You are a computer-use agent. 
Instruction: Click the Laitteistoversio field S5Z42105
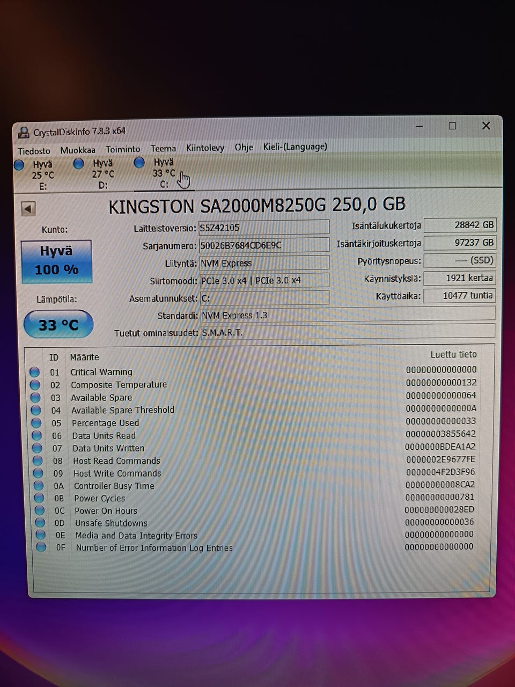[x=264, y=228]
